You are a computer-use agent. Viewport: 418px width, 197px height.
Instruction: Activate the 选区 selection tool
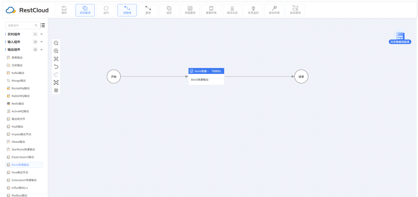click(169, 10)
